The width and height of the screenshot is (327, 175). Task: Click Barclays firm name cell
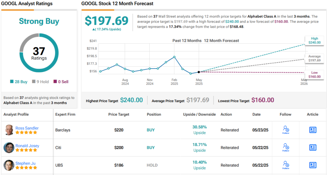pos(63,130)
